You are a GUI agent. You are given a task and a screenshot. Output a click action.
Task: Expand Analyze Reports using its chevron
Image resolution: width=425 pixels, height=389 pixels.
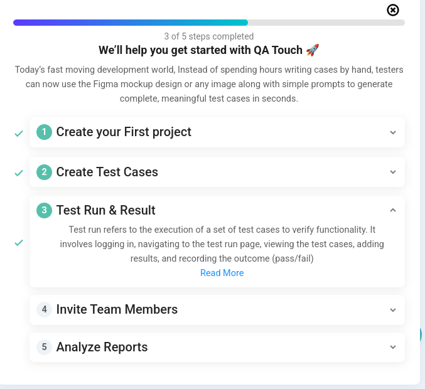393,348
